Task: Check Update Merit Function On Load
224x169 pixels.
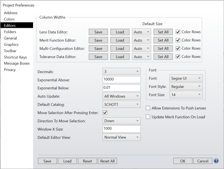Action: (148, 117)
